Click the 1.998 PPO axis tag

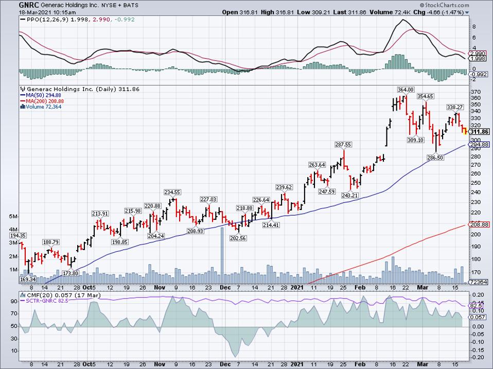[x=478, y=59]
